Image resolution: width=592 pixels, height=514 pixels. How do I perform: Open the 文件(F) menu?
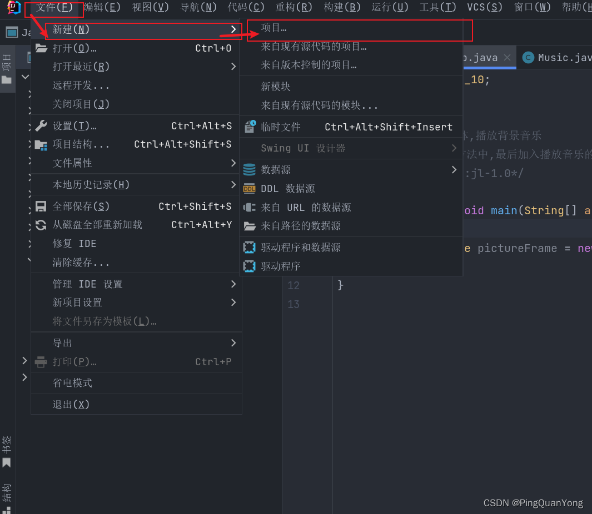coord(54,7)
